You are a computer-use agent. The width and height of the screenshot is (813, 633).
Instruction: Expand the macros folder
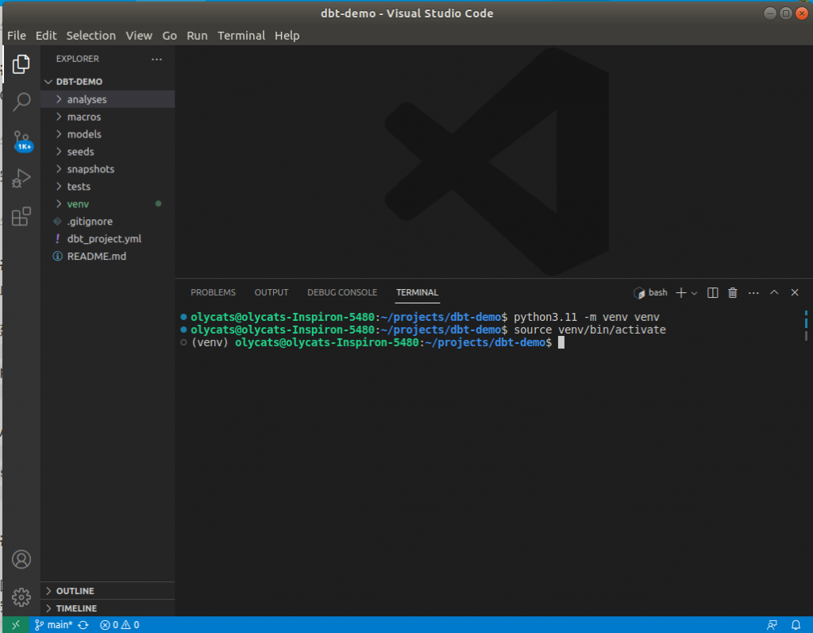tap(107, 117)
